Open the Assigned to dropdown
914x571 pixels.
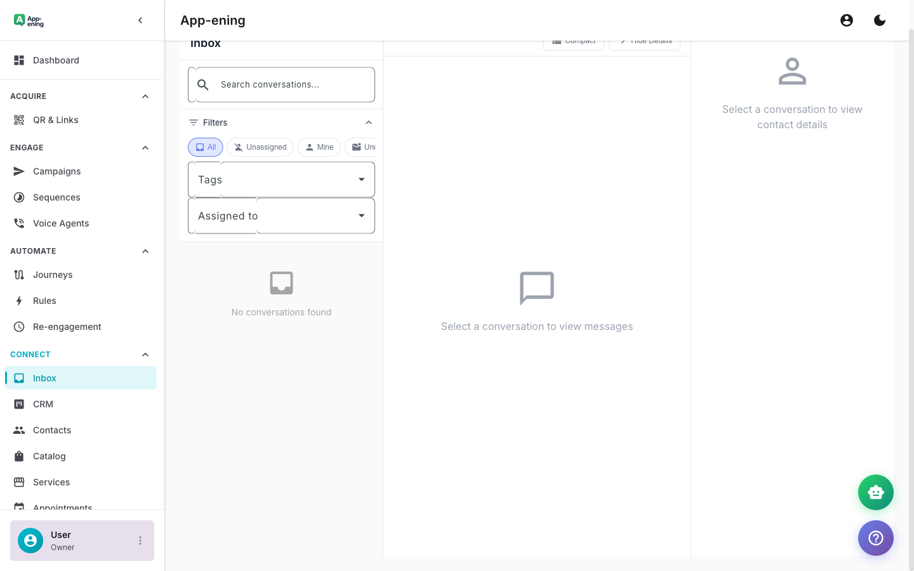[x=281, y=216]
